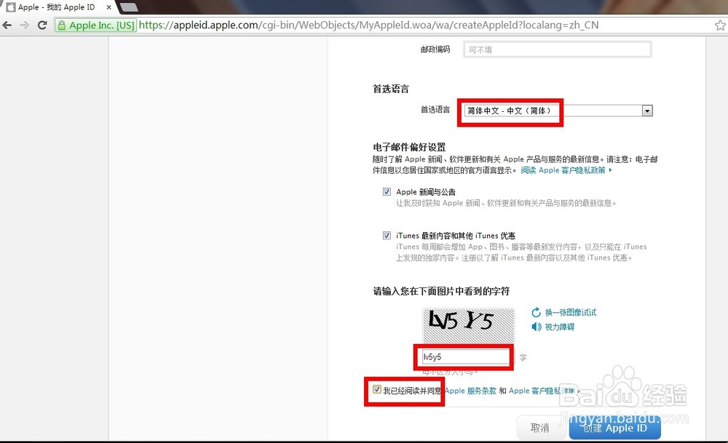Screen dimensions: 728x443
Task: Click the browser forward arrow
Action: coord(24,25)
